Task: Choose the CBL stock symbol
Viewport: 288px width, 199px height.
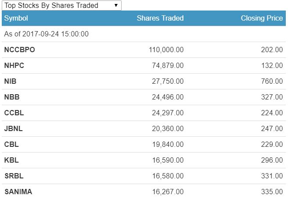Action: click(11, 144)
